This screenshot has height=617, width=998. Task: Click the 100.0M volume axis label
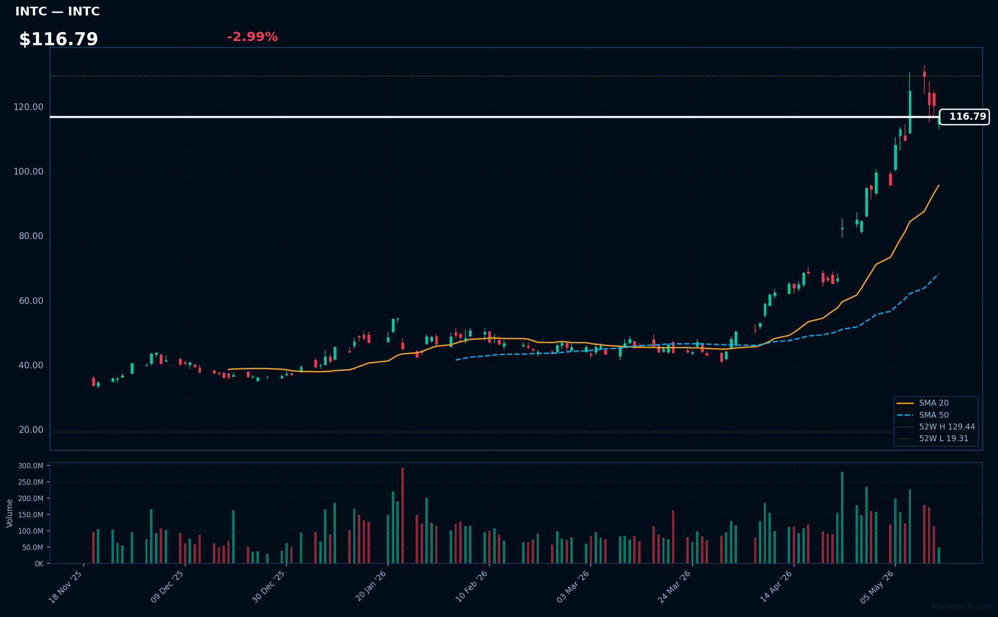[31, 531]
